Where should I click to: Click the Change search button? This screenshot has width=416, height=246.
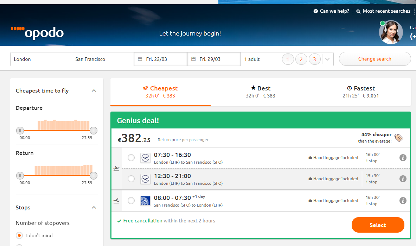tap(375, 59)
